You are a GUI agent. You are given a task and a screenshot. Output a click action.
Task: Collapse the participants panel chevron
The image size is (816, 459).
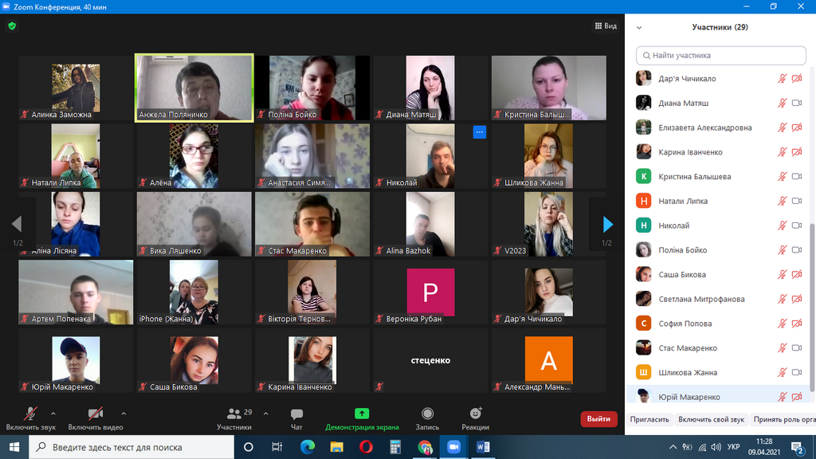[639, 27]
